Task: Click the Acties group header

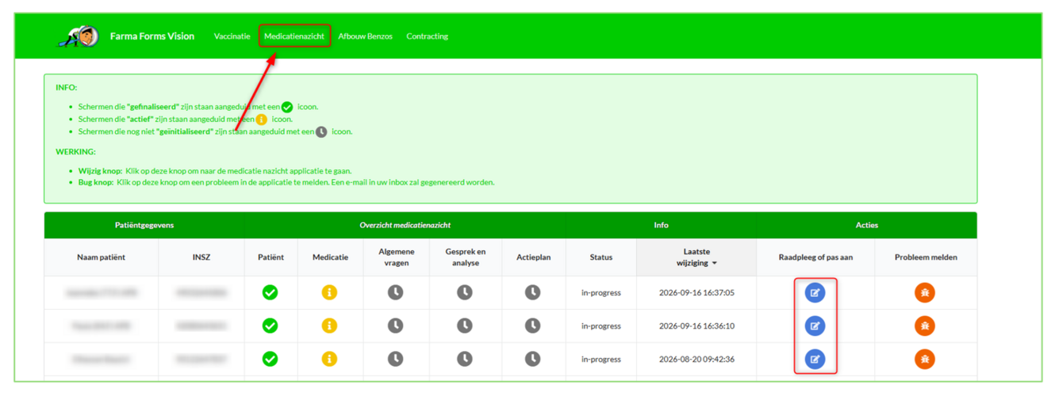Action: coord(867,225)
